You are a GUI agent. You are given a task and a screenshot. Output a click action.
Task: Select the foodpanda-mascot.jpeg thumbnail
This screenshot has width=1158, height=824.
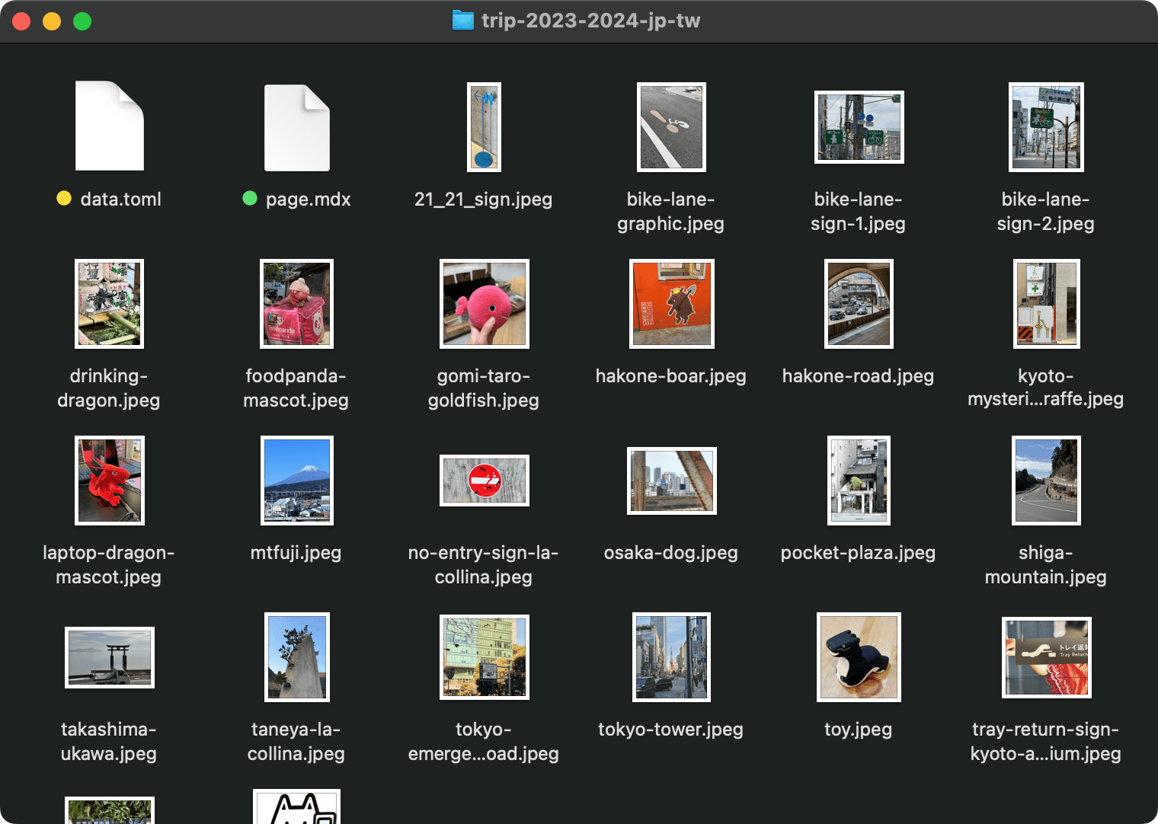click(x=296, y=304)
